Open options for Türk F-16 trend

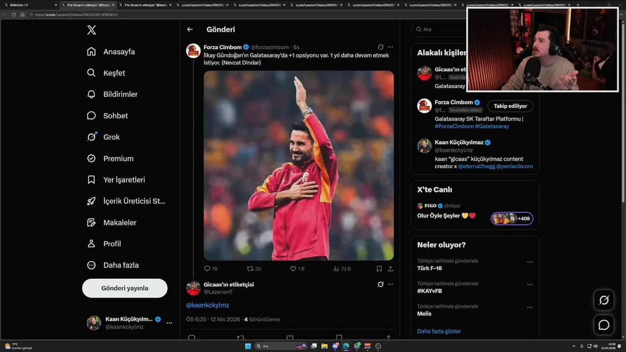[x=530, y=262]
